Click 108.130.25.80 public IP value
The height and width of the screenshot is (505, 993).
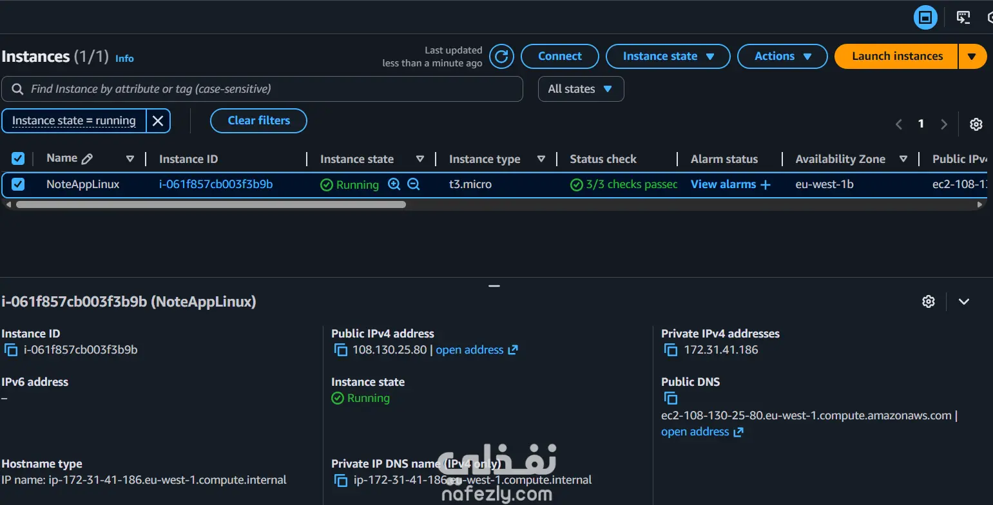(390, 350)
